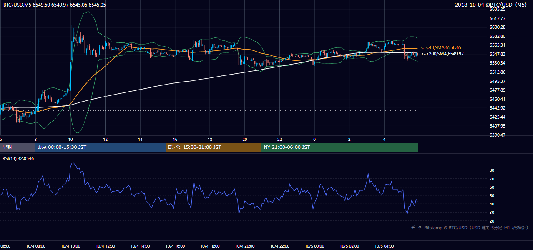The height and width of the screenshot is (250, 533).
Task: Select the NY session bar 21:00-06:00 JST
Action: coord(340,147)
